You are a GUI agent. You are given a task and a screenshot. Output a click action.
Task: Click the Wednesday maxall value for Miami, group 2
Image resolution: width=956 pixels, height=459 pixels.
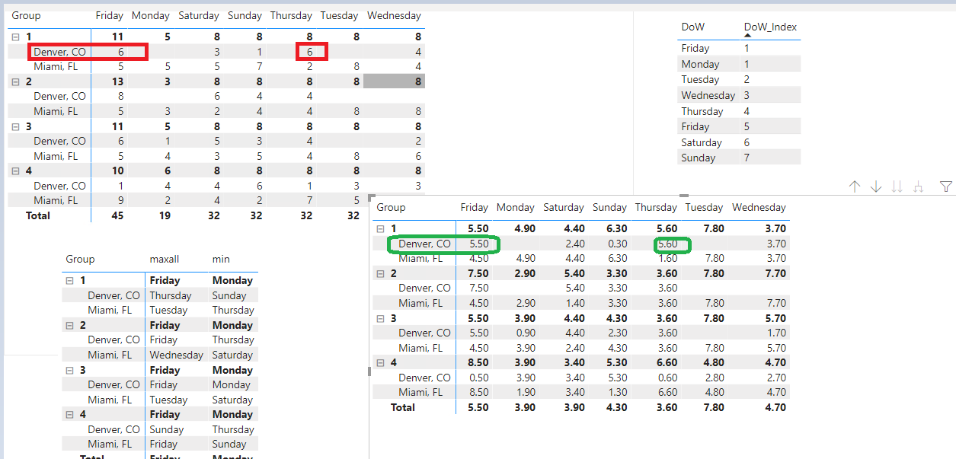tap(177, 355)
